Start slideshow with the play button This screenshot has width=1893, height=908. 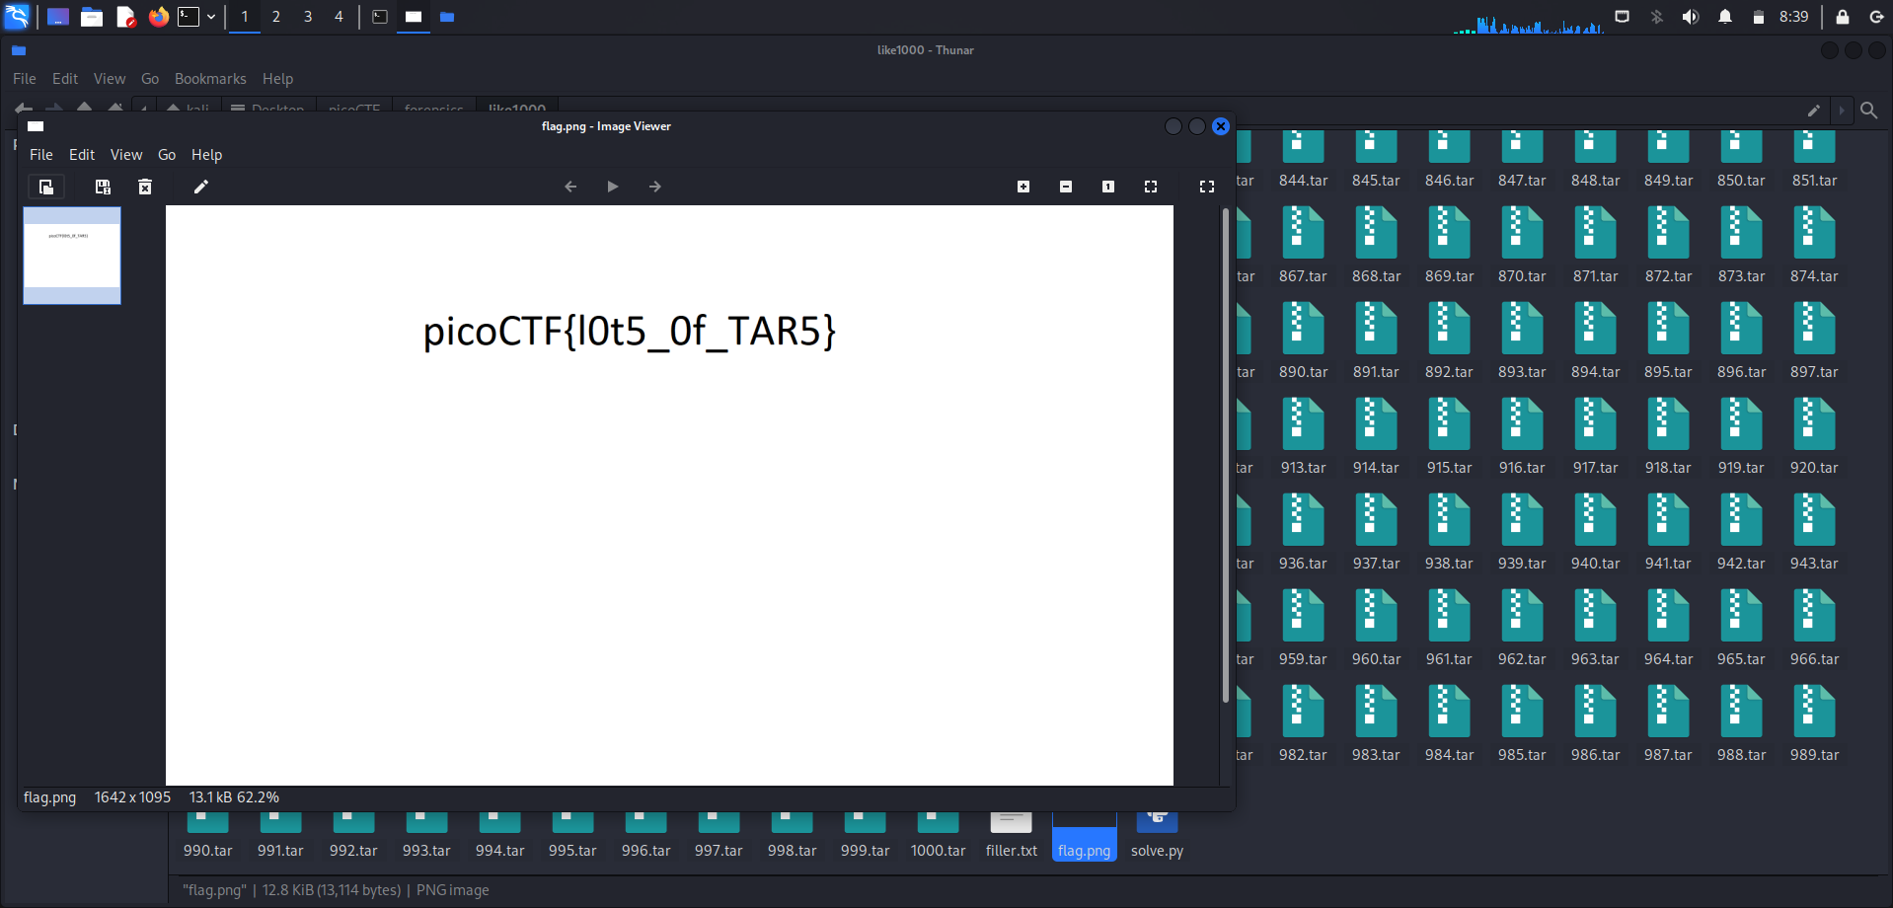pos(613,187)
